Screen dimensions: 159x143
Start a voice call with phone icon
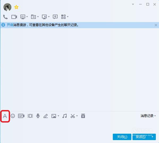click(x=5, y=17)
